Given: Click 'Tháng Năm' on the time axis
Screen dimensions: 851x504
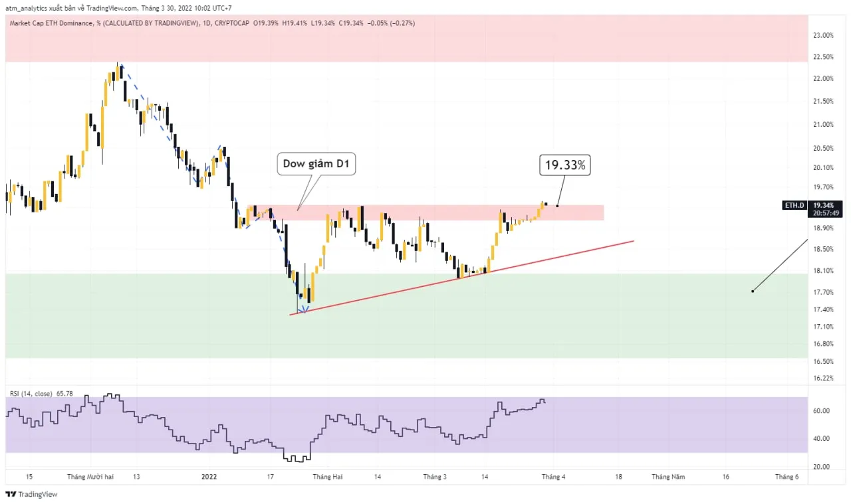Looking at the screenshot, I should point(668,477).
